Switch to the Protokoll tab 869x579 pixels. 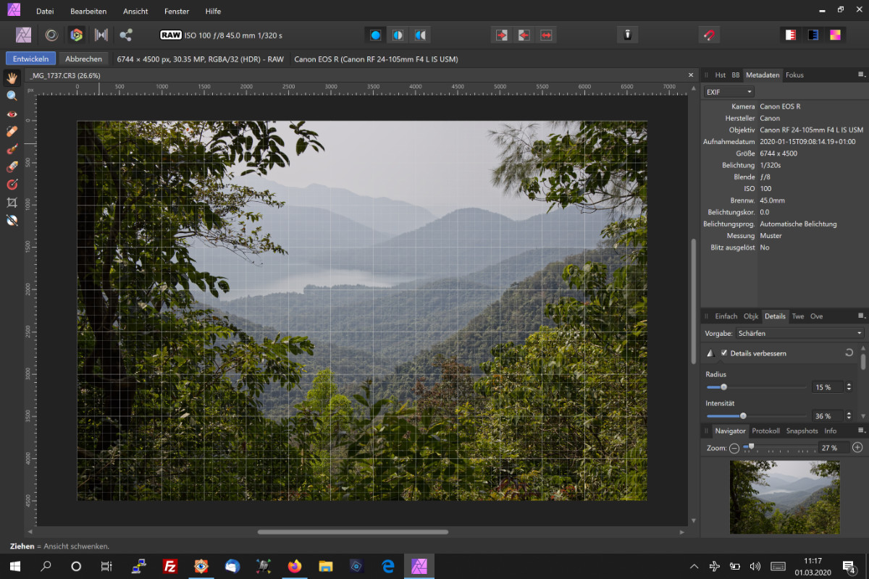[765, 431]
